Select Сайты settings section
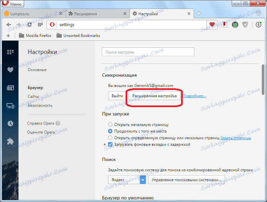Viewport: 267px width, 202px height. pyautogui.click(x=33, y=97)
